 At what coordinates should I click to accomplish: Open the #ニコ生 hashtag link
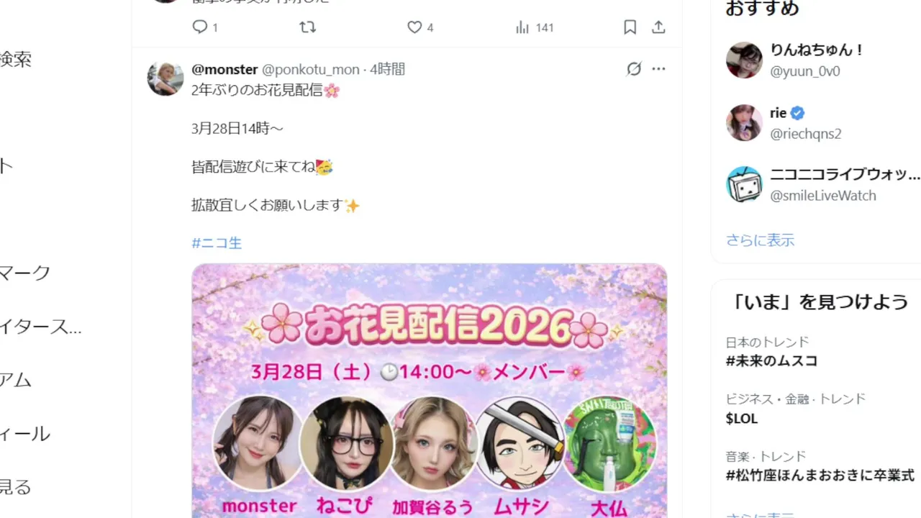(217, 243)
